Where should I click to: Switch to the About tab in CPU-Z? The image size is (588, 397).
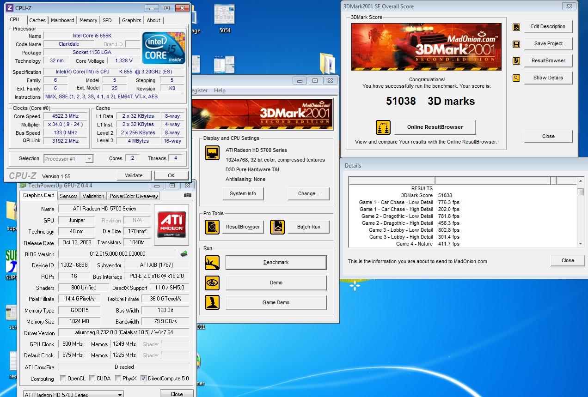pos(153,20)
